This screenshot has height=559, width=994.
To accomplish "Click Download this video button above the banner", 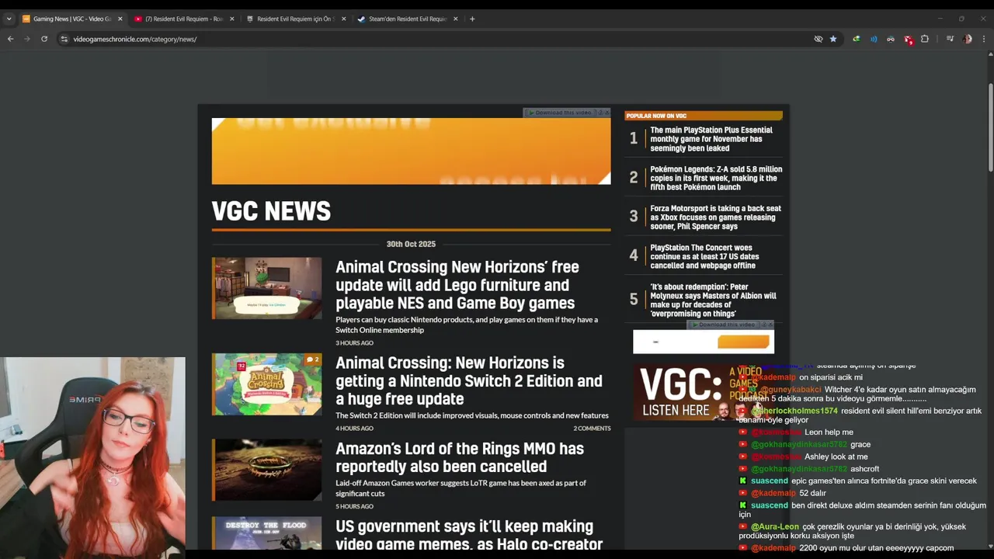I will pos(559,113).
